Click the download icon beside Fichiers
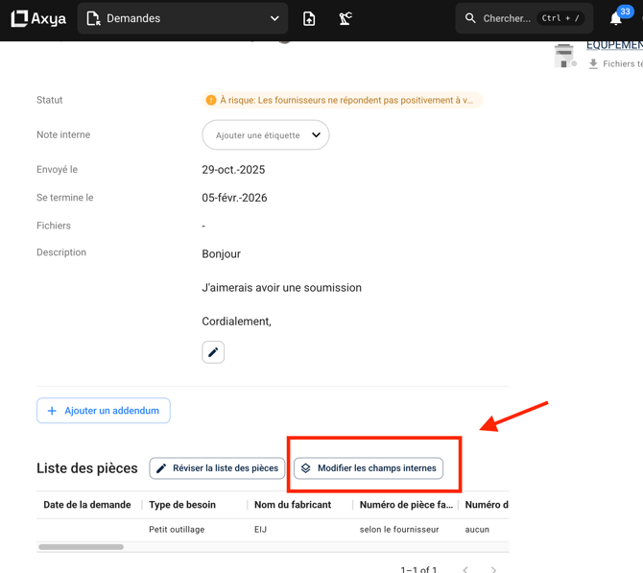The height and width of the screenshot is (573, 643). pyautogui.click(x=593, y=63)
